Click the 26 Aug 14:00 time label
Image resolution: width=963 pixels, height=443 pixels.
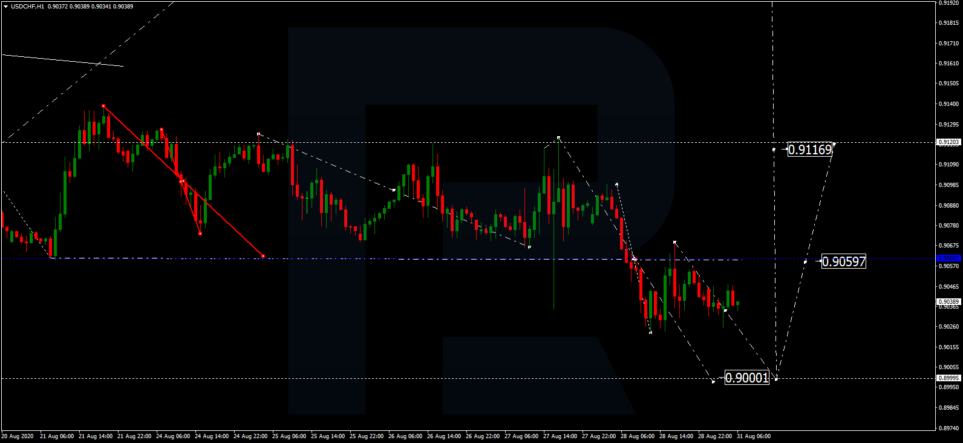pos(444,436)
